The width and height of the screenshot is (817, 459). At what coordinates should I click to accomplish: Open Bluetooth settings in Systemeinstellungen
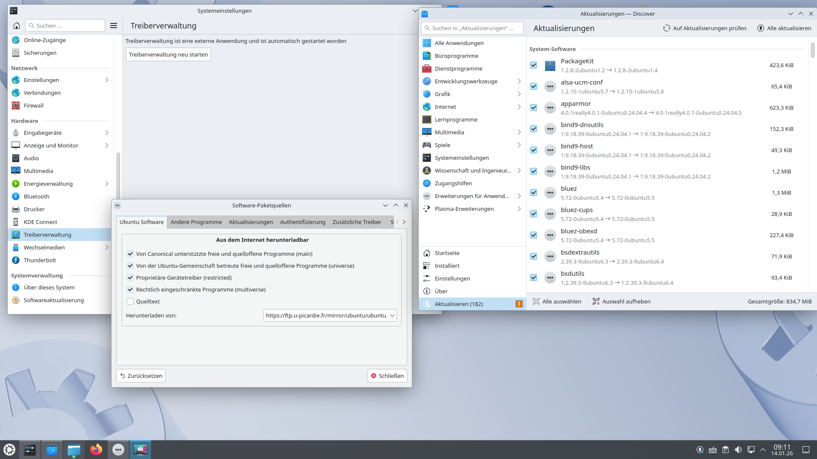(36, 196)
